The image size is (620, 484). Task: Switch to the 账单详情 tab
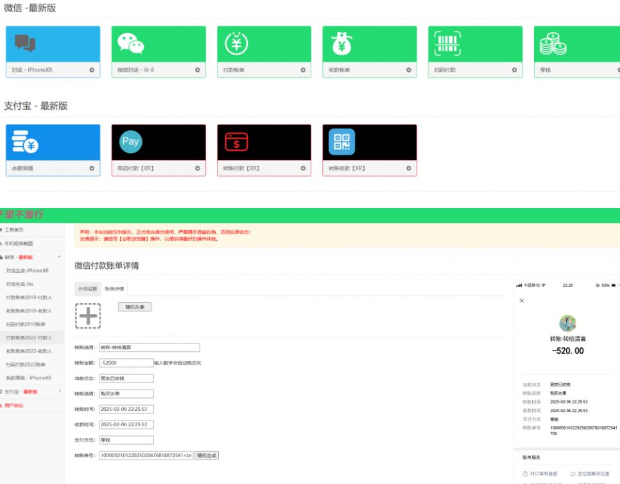pyautogui.click(x=114, y=289)
